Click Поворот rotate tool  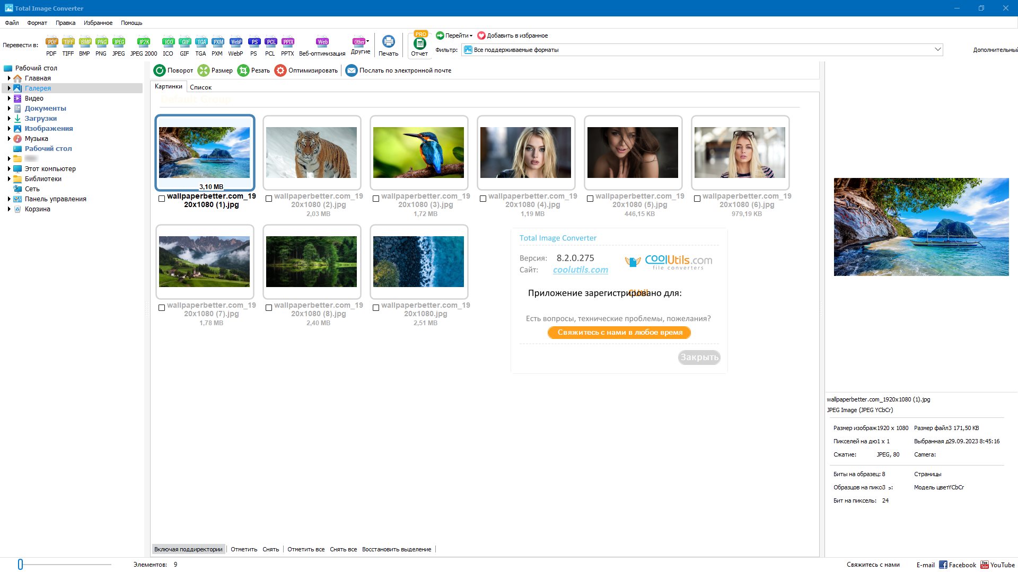(173, 70)
